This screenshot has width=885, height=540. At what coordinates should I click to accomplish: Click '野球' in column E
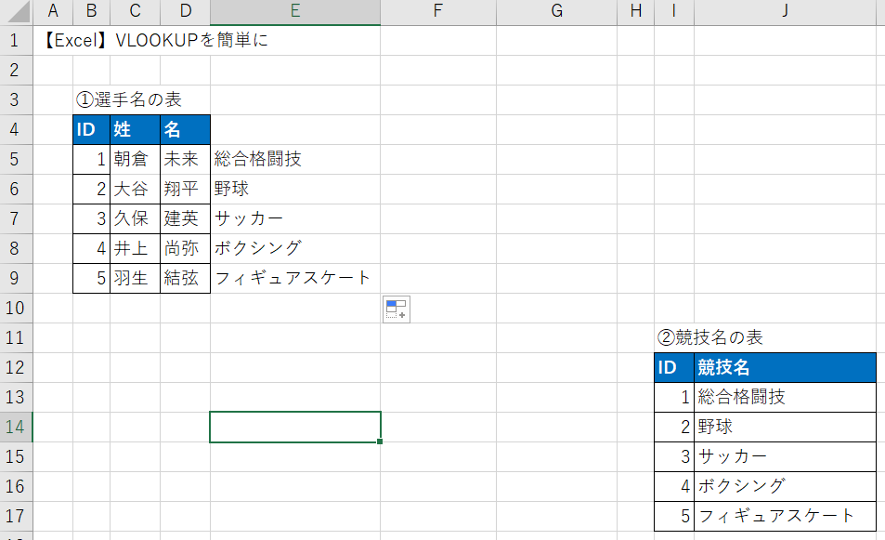pyautogui.click(x=295, y=190)
